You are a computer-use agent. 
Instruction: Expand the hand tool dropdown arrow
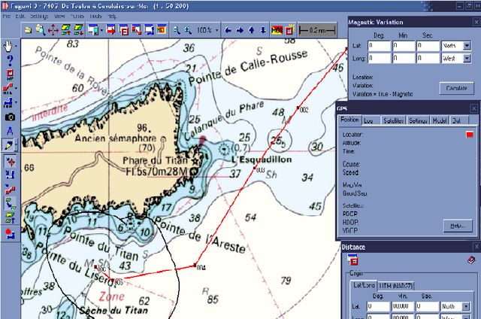coord(16,46)
